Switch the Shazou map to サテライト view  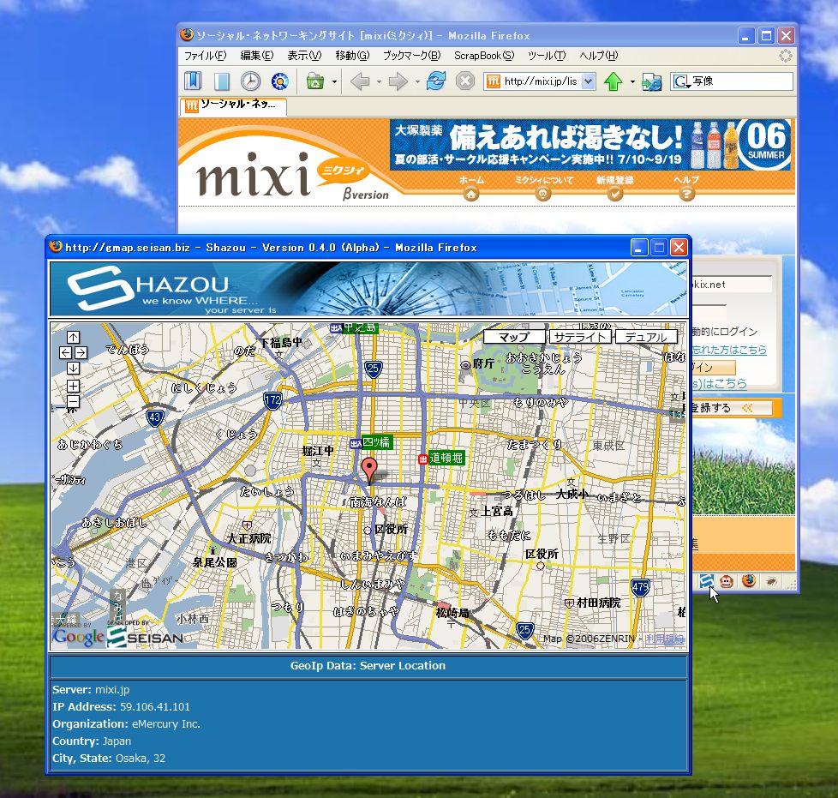pyautogui.click(x=580, y=337)
